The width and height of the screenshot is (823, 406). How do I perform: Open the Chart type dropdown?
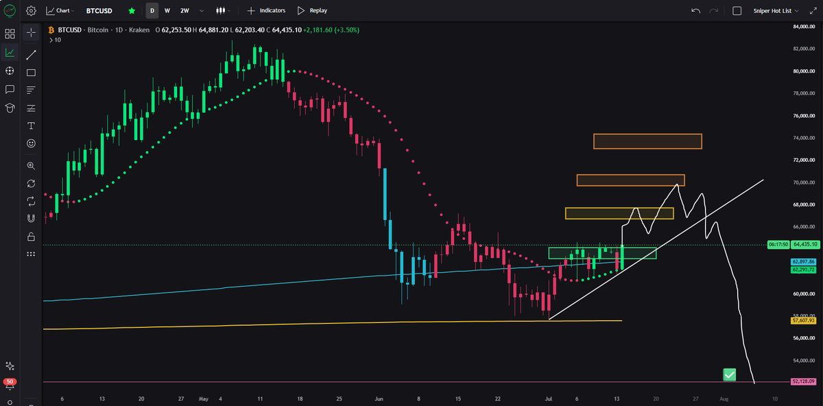click(x=61, y=10)
